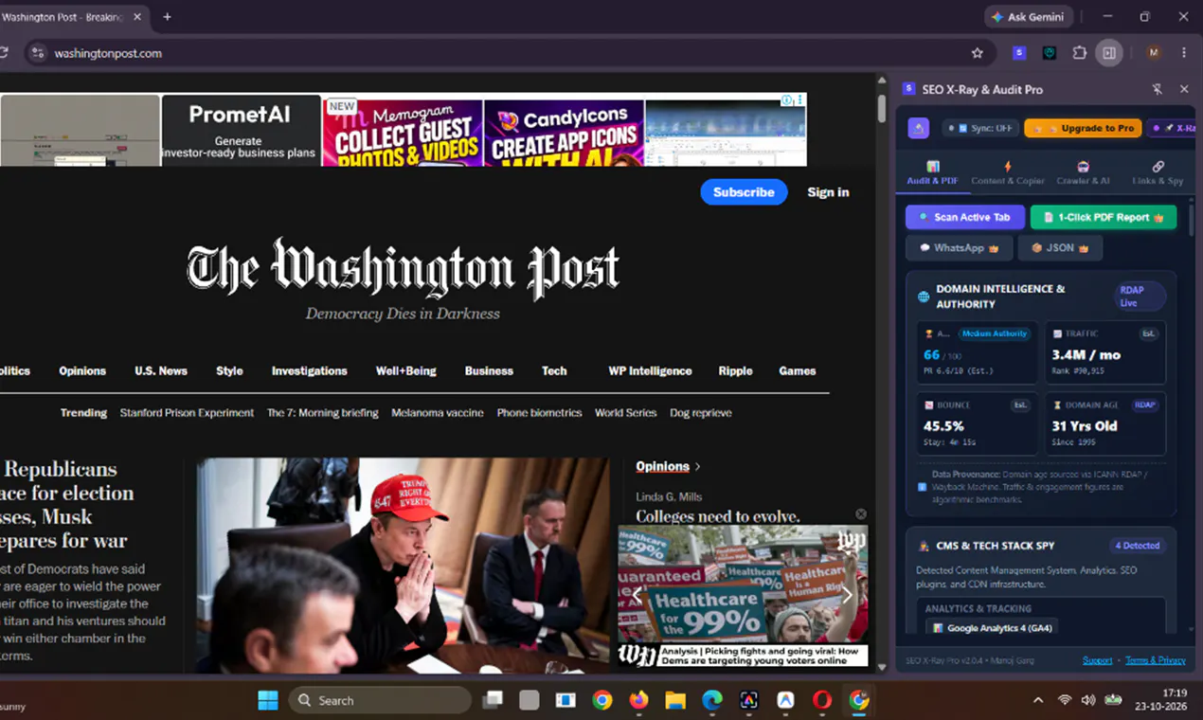Viewport: 1203px width, 720px height.
Task: Launch Microsoft Edge from the taskbar
Action: [712, 700]
